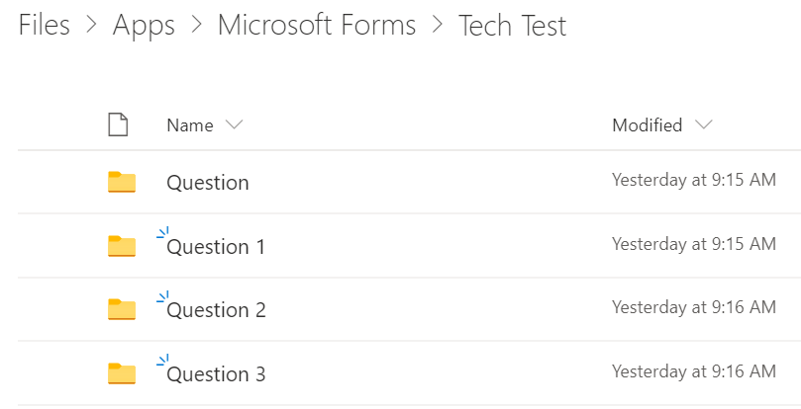Select the Question 2 folder icon
Viewport: 801px width, 409px height.
(122, 309)
